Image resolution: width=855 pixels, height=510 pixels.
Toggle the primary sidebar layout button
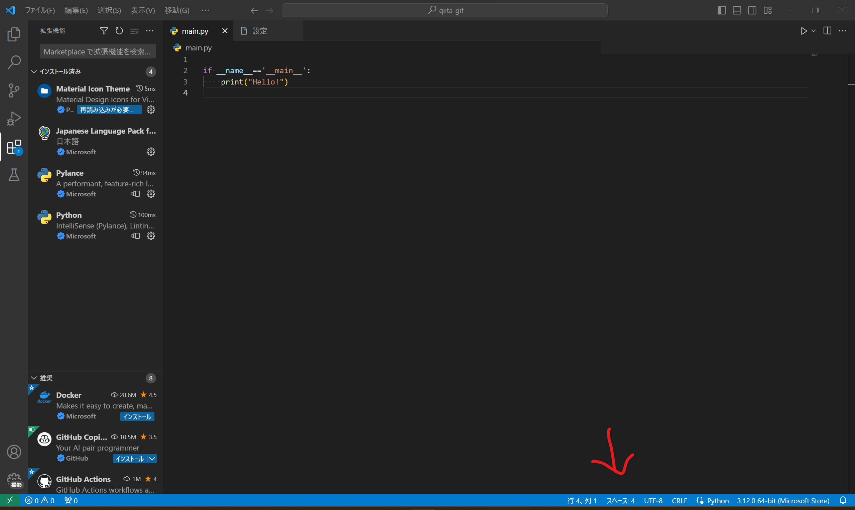(x=722, y=10)
